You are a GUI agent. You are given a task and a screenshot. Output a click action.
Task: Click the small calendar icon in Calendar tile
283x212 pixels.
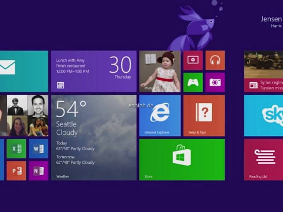60,85
